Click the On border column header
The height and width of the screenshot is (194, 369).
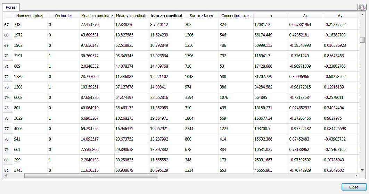[x=64, y=16]
